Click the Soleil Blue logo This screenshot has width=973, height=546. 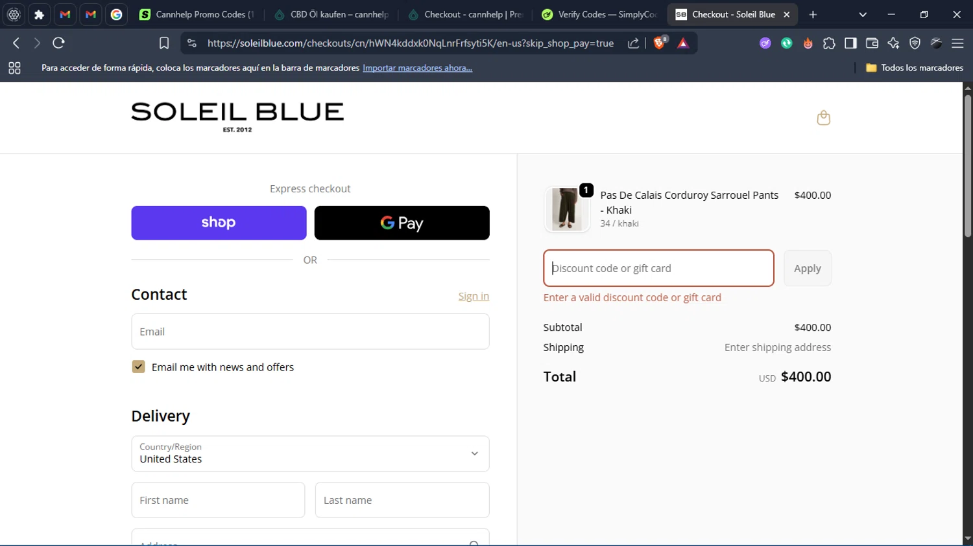[x=237, y=117]
